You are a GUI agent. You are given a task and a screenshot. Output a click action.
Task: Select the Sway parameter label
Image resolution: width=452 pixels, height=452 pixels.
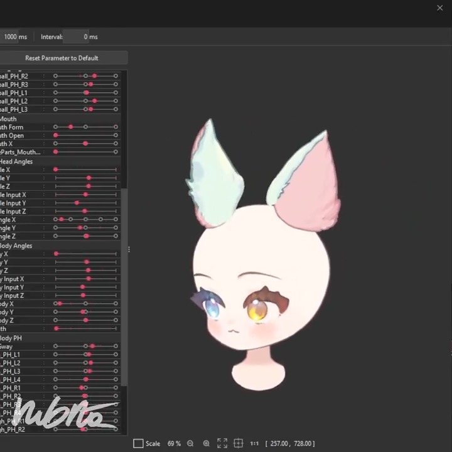6,347
